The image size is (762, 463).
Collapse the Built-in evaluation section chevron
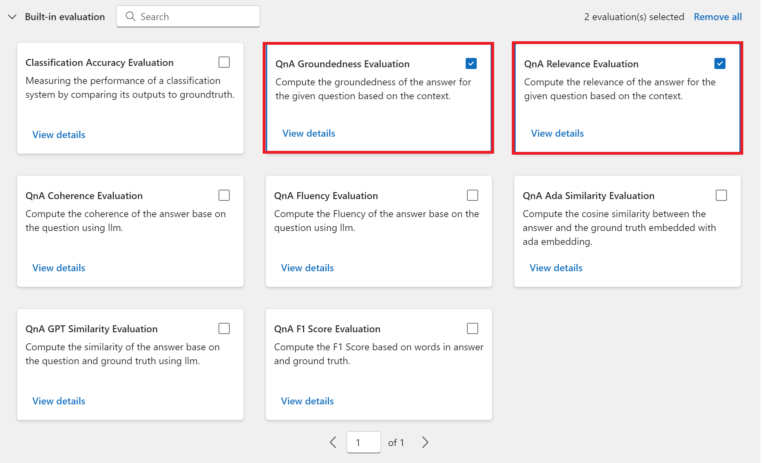(x=12, y=17)
